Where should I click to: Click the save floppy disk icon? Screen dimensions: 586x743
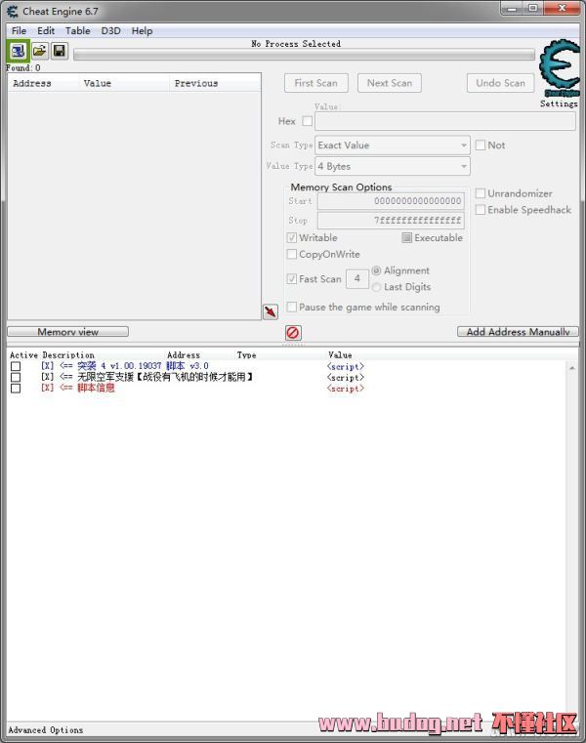pyautogui.click(x=60, y=51)
